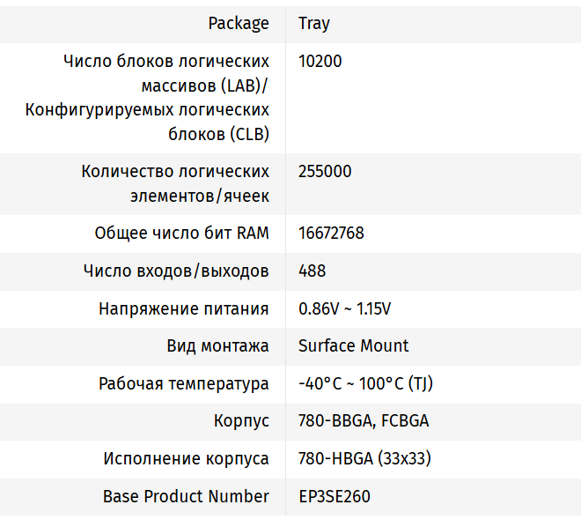Select the voltage value 0.86V ~ 1.15V
Image resolution: width=581 pixels, height=527 pixels.
point(344,309)
